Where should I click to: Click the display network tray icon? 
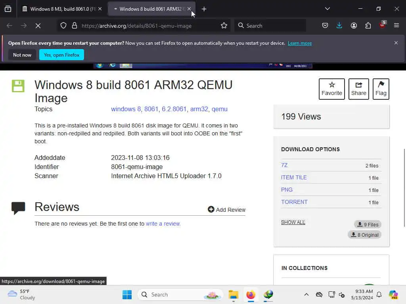point(331,294)
